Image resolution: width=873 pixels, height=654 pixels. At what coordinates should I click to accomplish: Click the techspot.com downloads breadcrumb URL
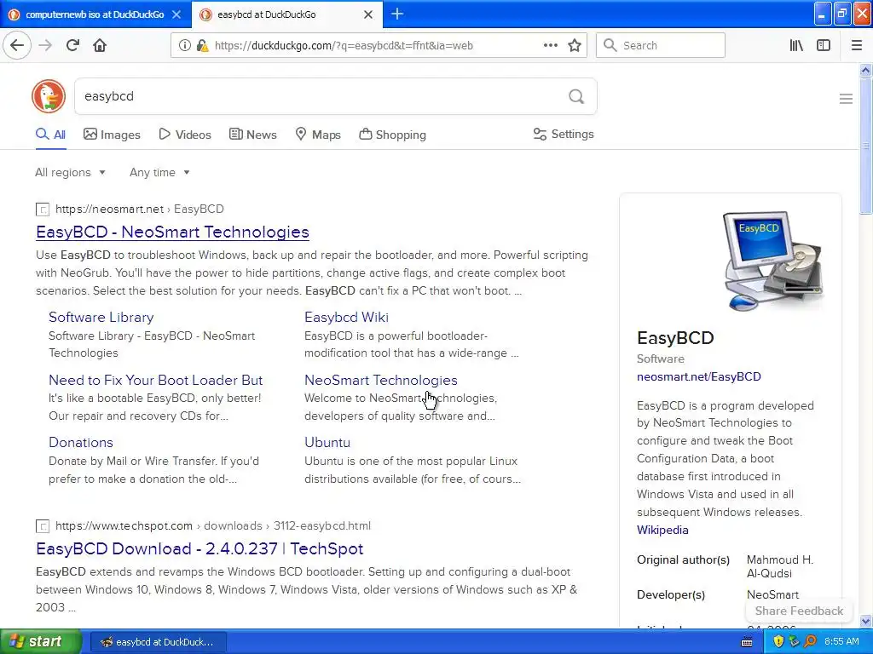click(212, 526)
